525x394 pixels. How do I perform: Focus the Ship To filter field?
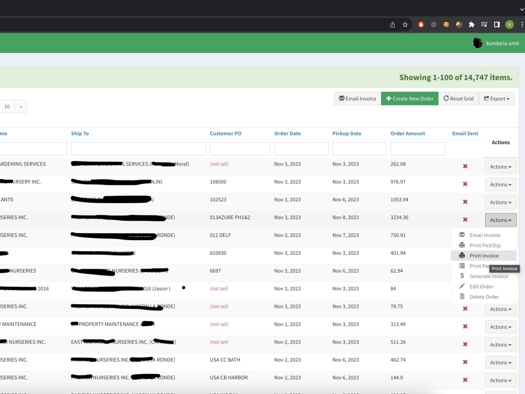138,149
